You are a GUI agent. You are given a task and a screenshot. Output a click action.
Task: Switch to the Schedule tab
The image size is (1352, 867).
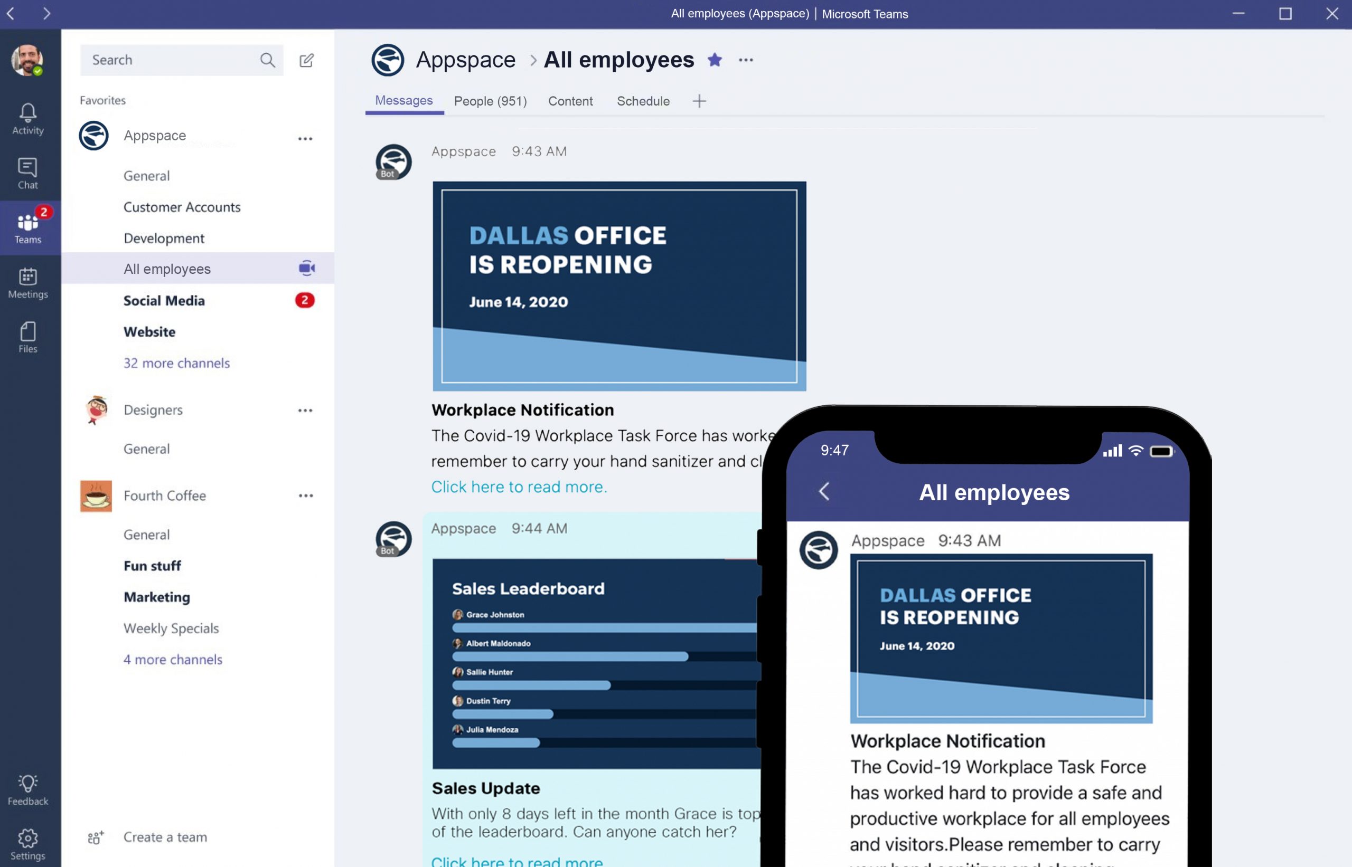pyautogui.click(x=643, y=101)
